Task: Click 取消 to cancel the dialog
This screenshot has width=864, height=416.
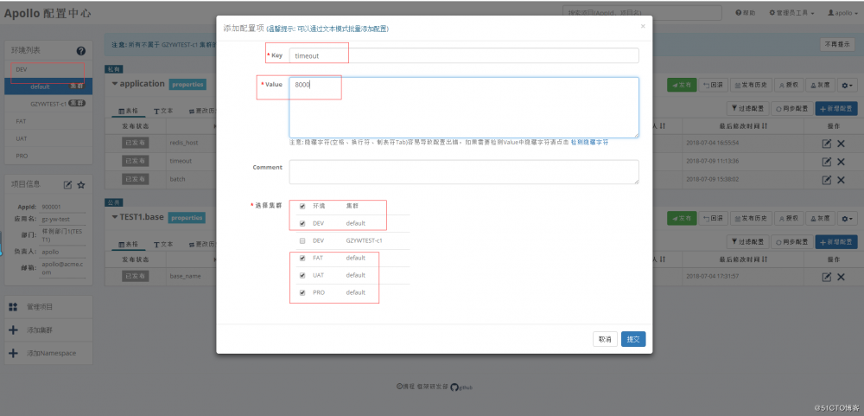Action: pyautogui.click(x=605, y=339)
